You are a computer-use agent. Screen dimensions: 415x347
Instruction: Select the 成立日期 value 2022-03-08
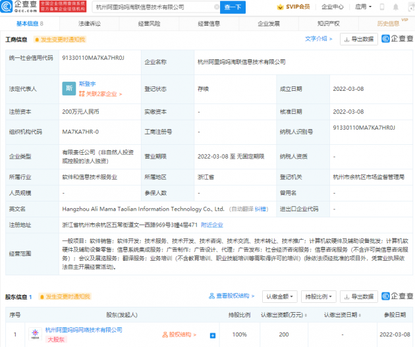(348, 89)
